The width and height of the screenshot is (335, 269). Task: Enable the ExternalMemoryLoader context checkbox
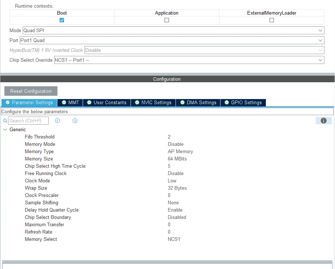[x=271, y=20]
